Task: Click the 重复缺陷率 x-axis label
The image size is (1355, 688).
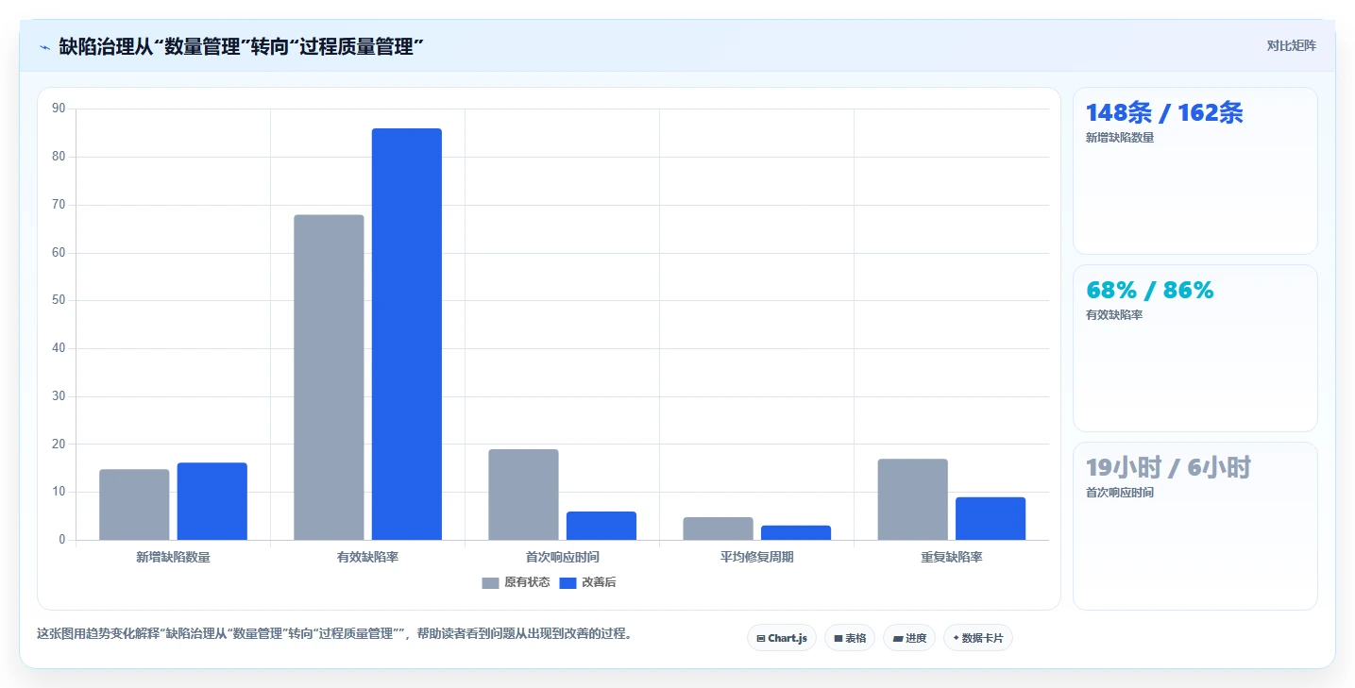Action: (x=951, y=558)
